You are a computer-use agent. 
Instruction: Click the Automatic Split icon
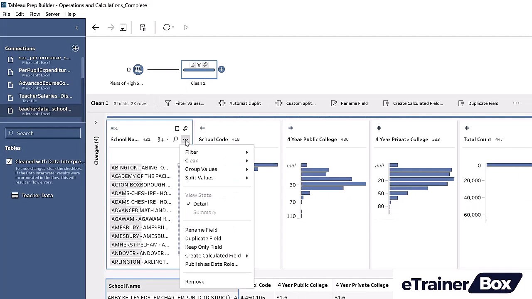pos(222,103)
